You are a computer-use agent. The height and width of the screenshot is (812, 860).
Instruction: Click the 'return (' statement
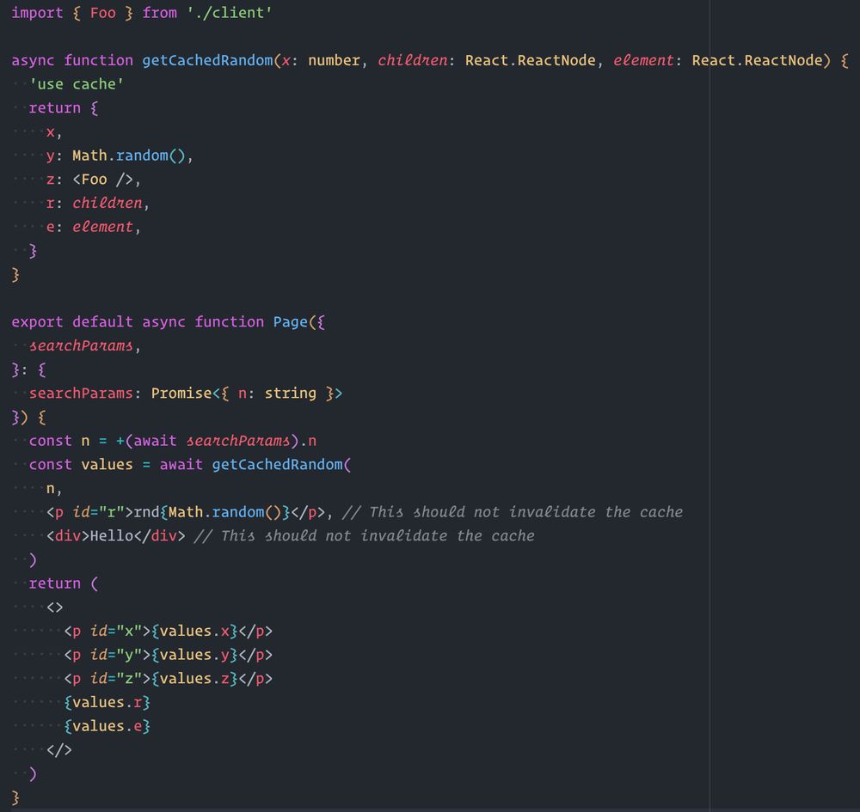click(64, 583)
